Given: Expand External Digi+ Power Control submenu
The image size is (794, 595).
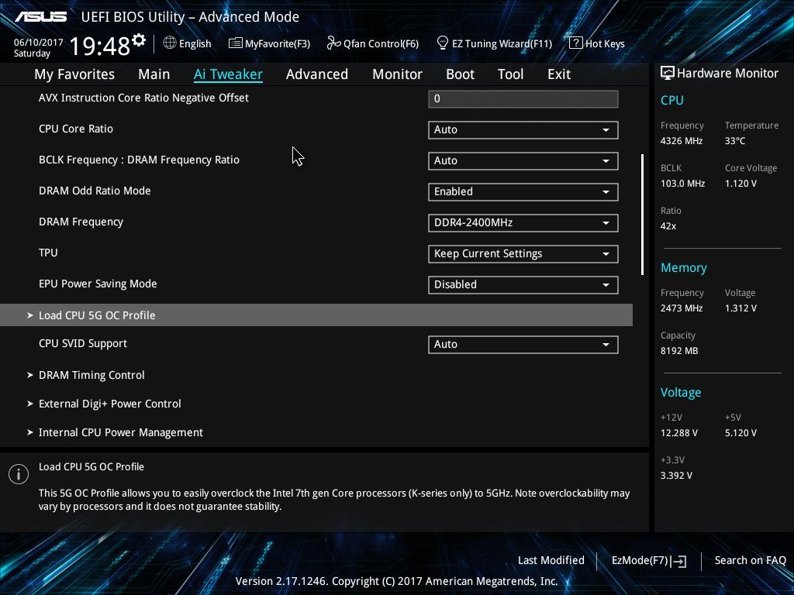Looking at the screenshot, I should pos(110,404).
